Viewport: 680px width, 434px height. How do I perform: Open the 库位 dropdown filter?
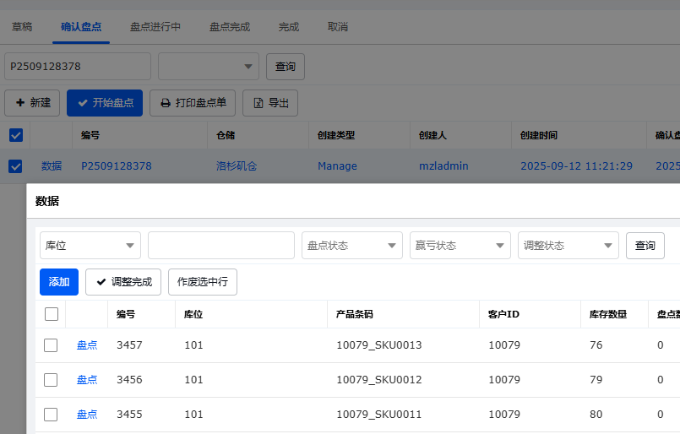(90, 246)
